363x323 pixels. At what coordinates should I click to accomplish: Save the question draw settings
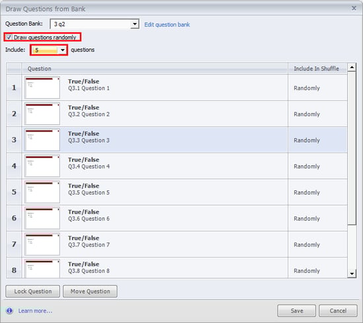[x=296, y=310]
